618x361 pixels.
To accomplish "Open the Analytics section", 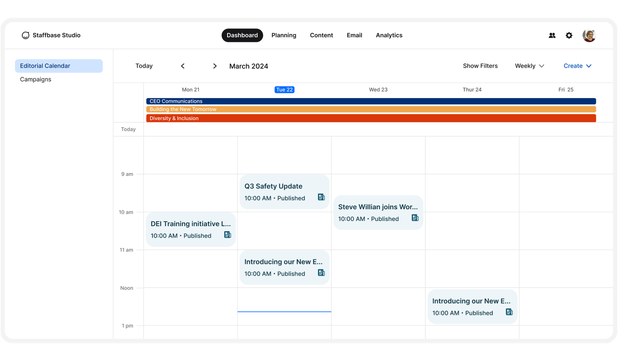I will pyautogui.click(x=389, y=35).
